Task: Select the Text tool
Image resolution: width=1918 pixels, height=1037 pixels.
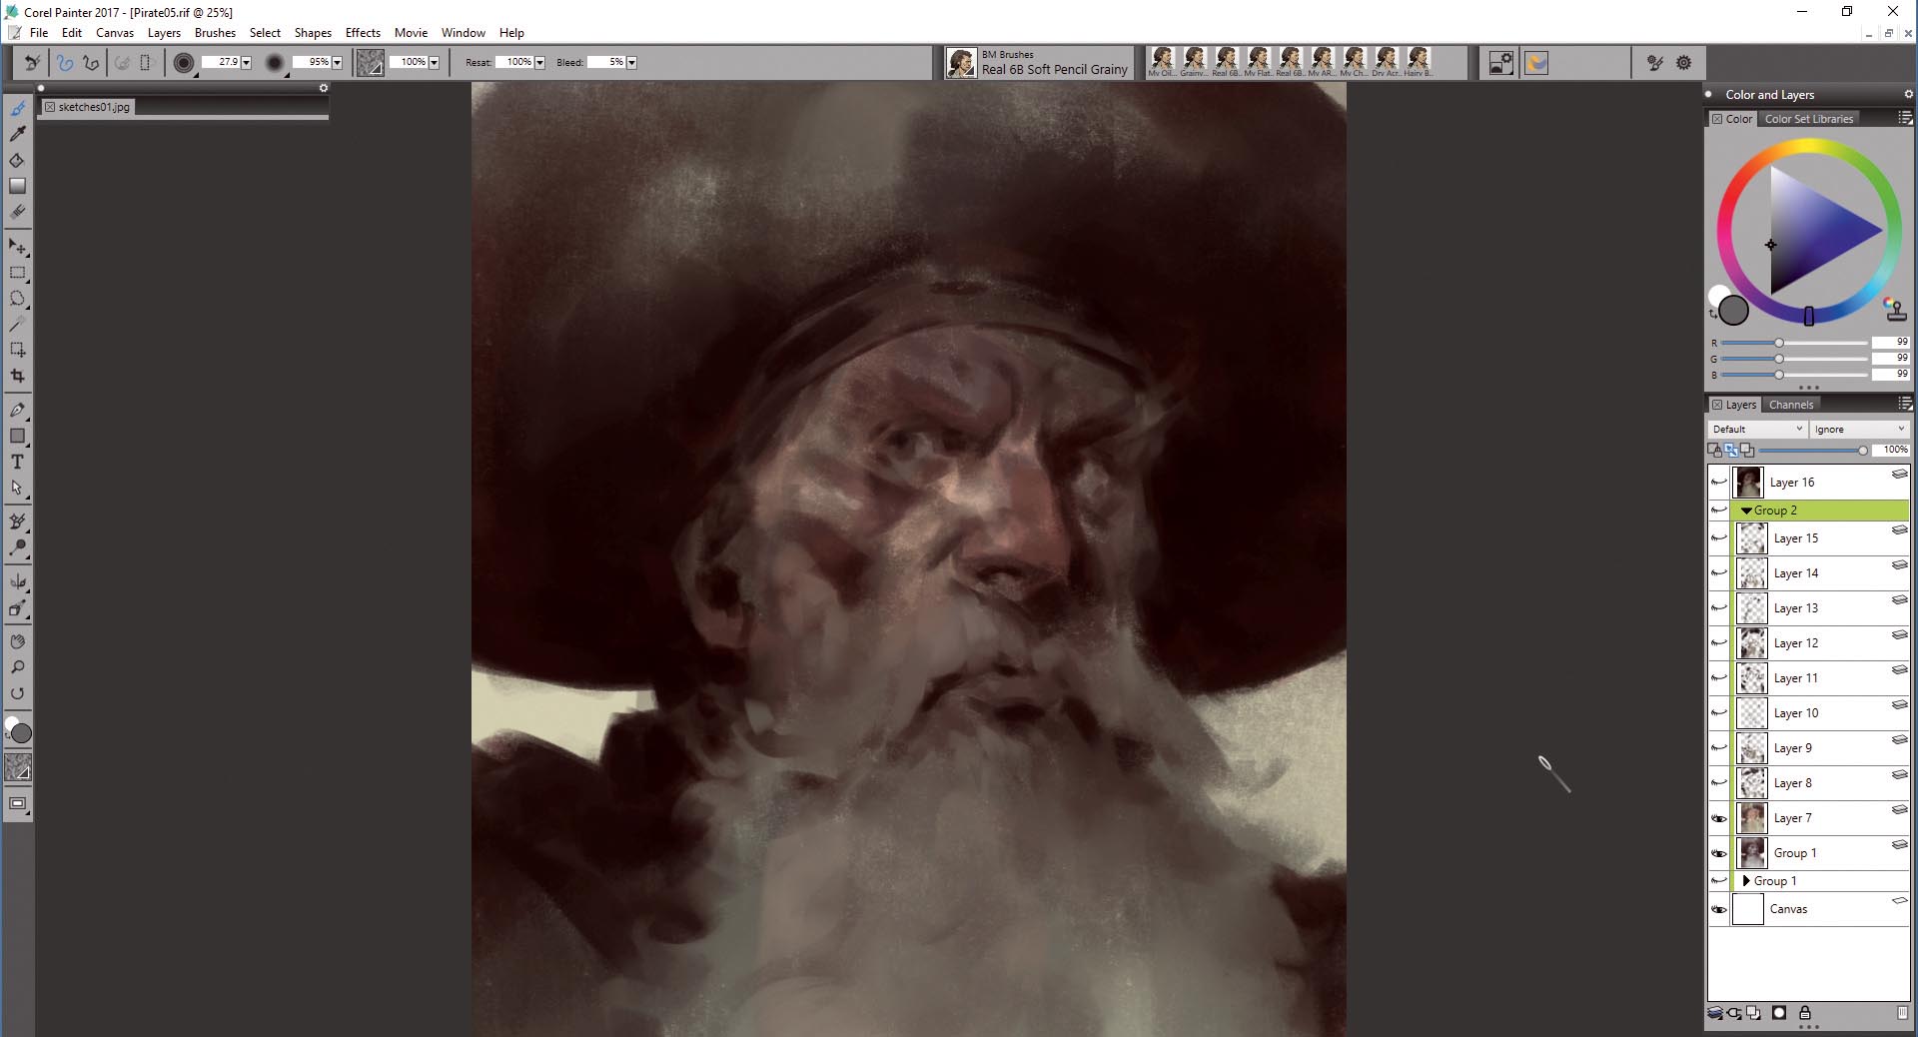Action: pos(17,462)
